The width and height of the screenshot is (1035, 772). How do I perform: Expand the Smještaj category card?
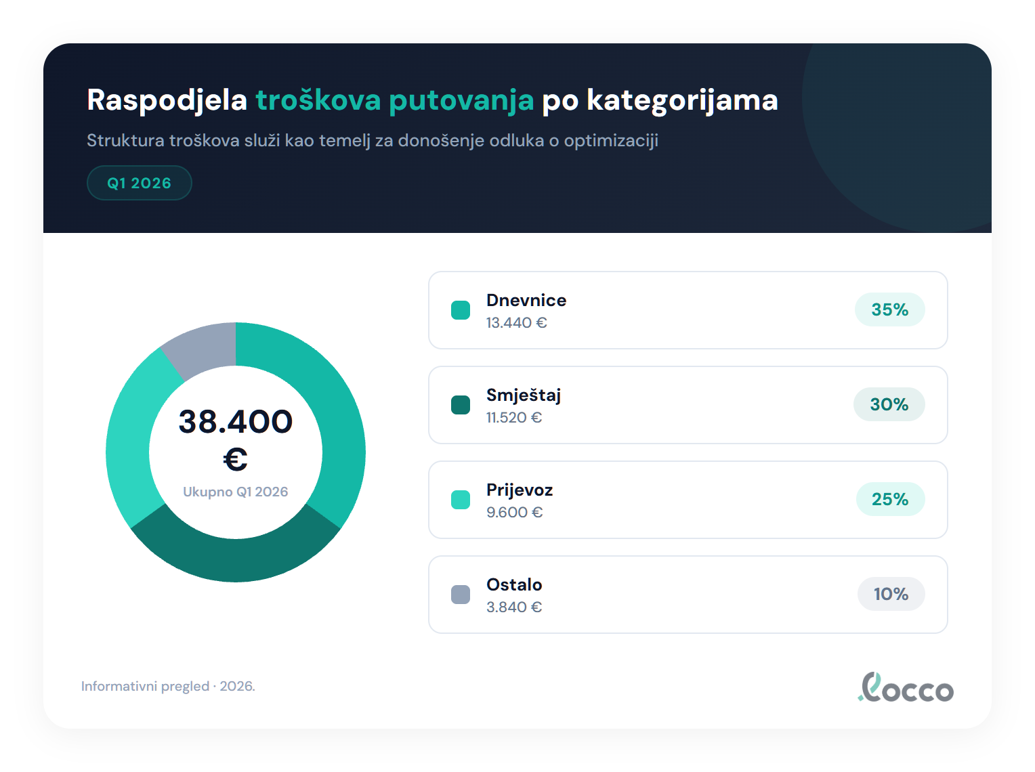[688, 405]
